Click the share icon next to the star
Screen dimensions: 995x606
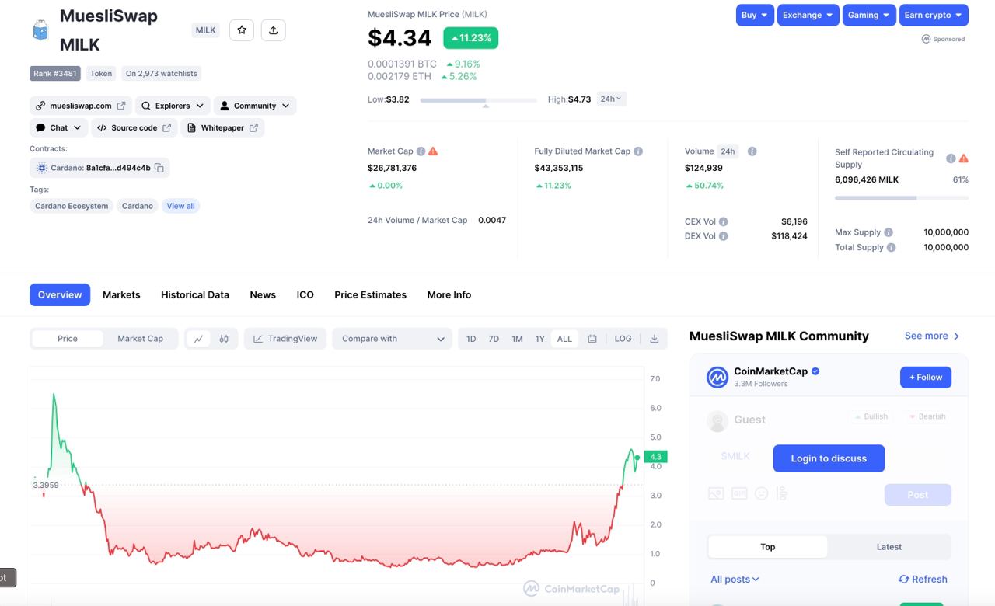tap(273, 30)
